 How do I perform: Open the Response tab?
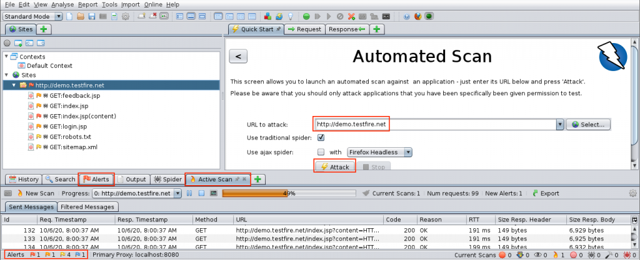(x=347, y=29)
